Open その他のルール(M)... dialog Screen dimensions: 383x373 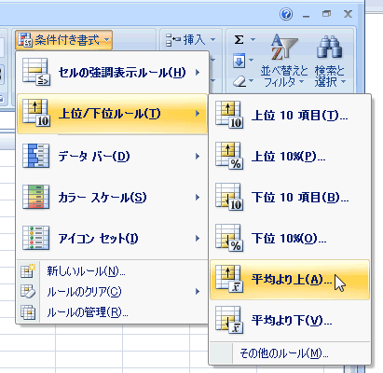pos(290,353)
